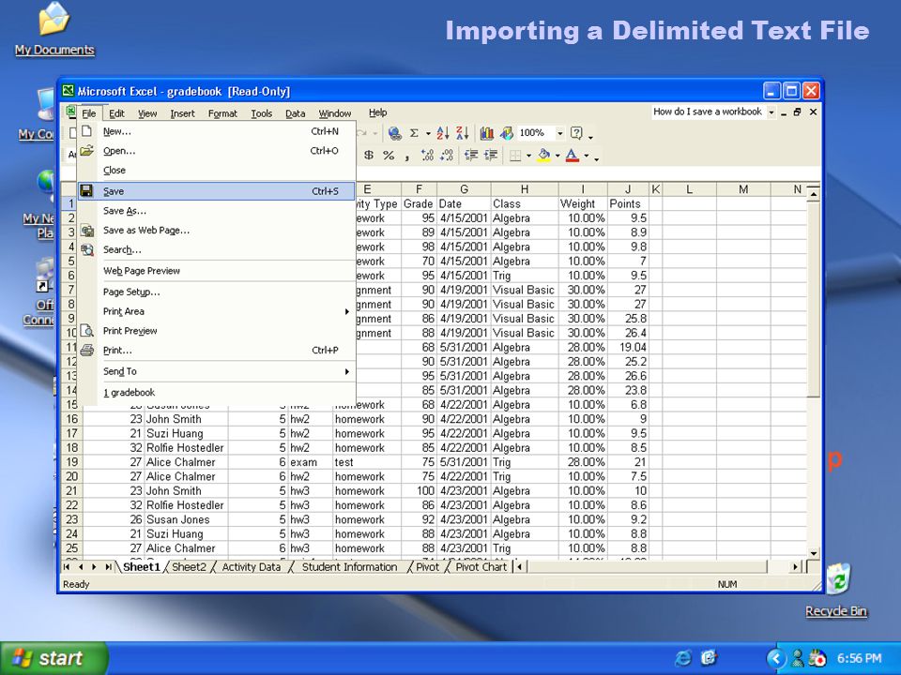This screenshot has height=675, width=901.
Task: Click the Microsoft Excel Help icon
Action: point(576,133)
